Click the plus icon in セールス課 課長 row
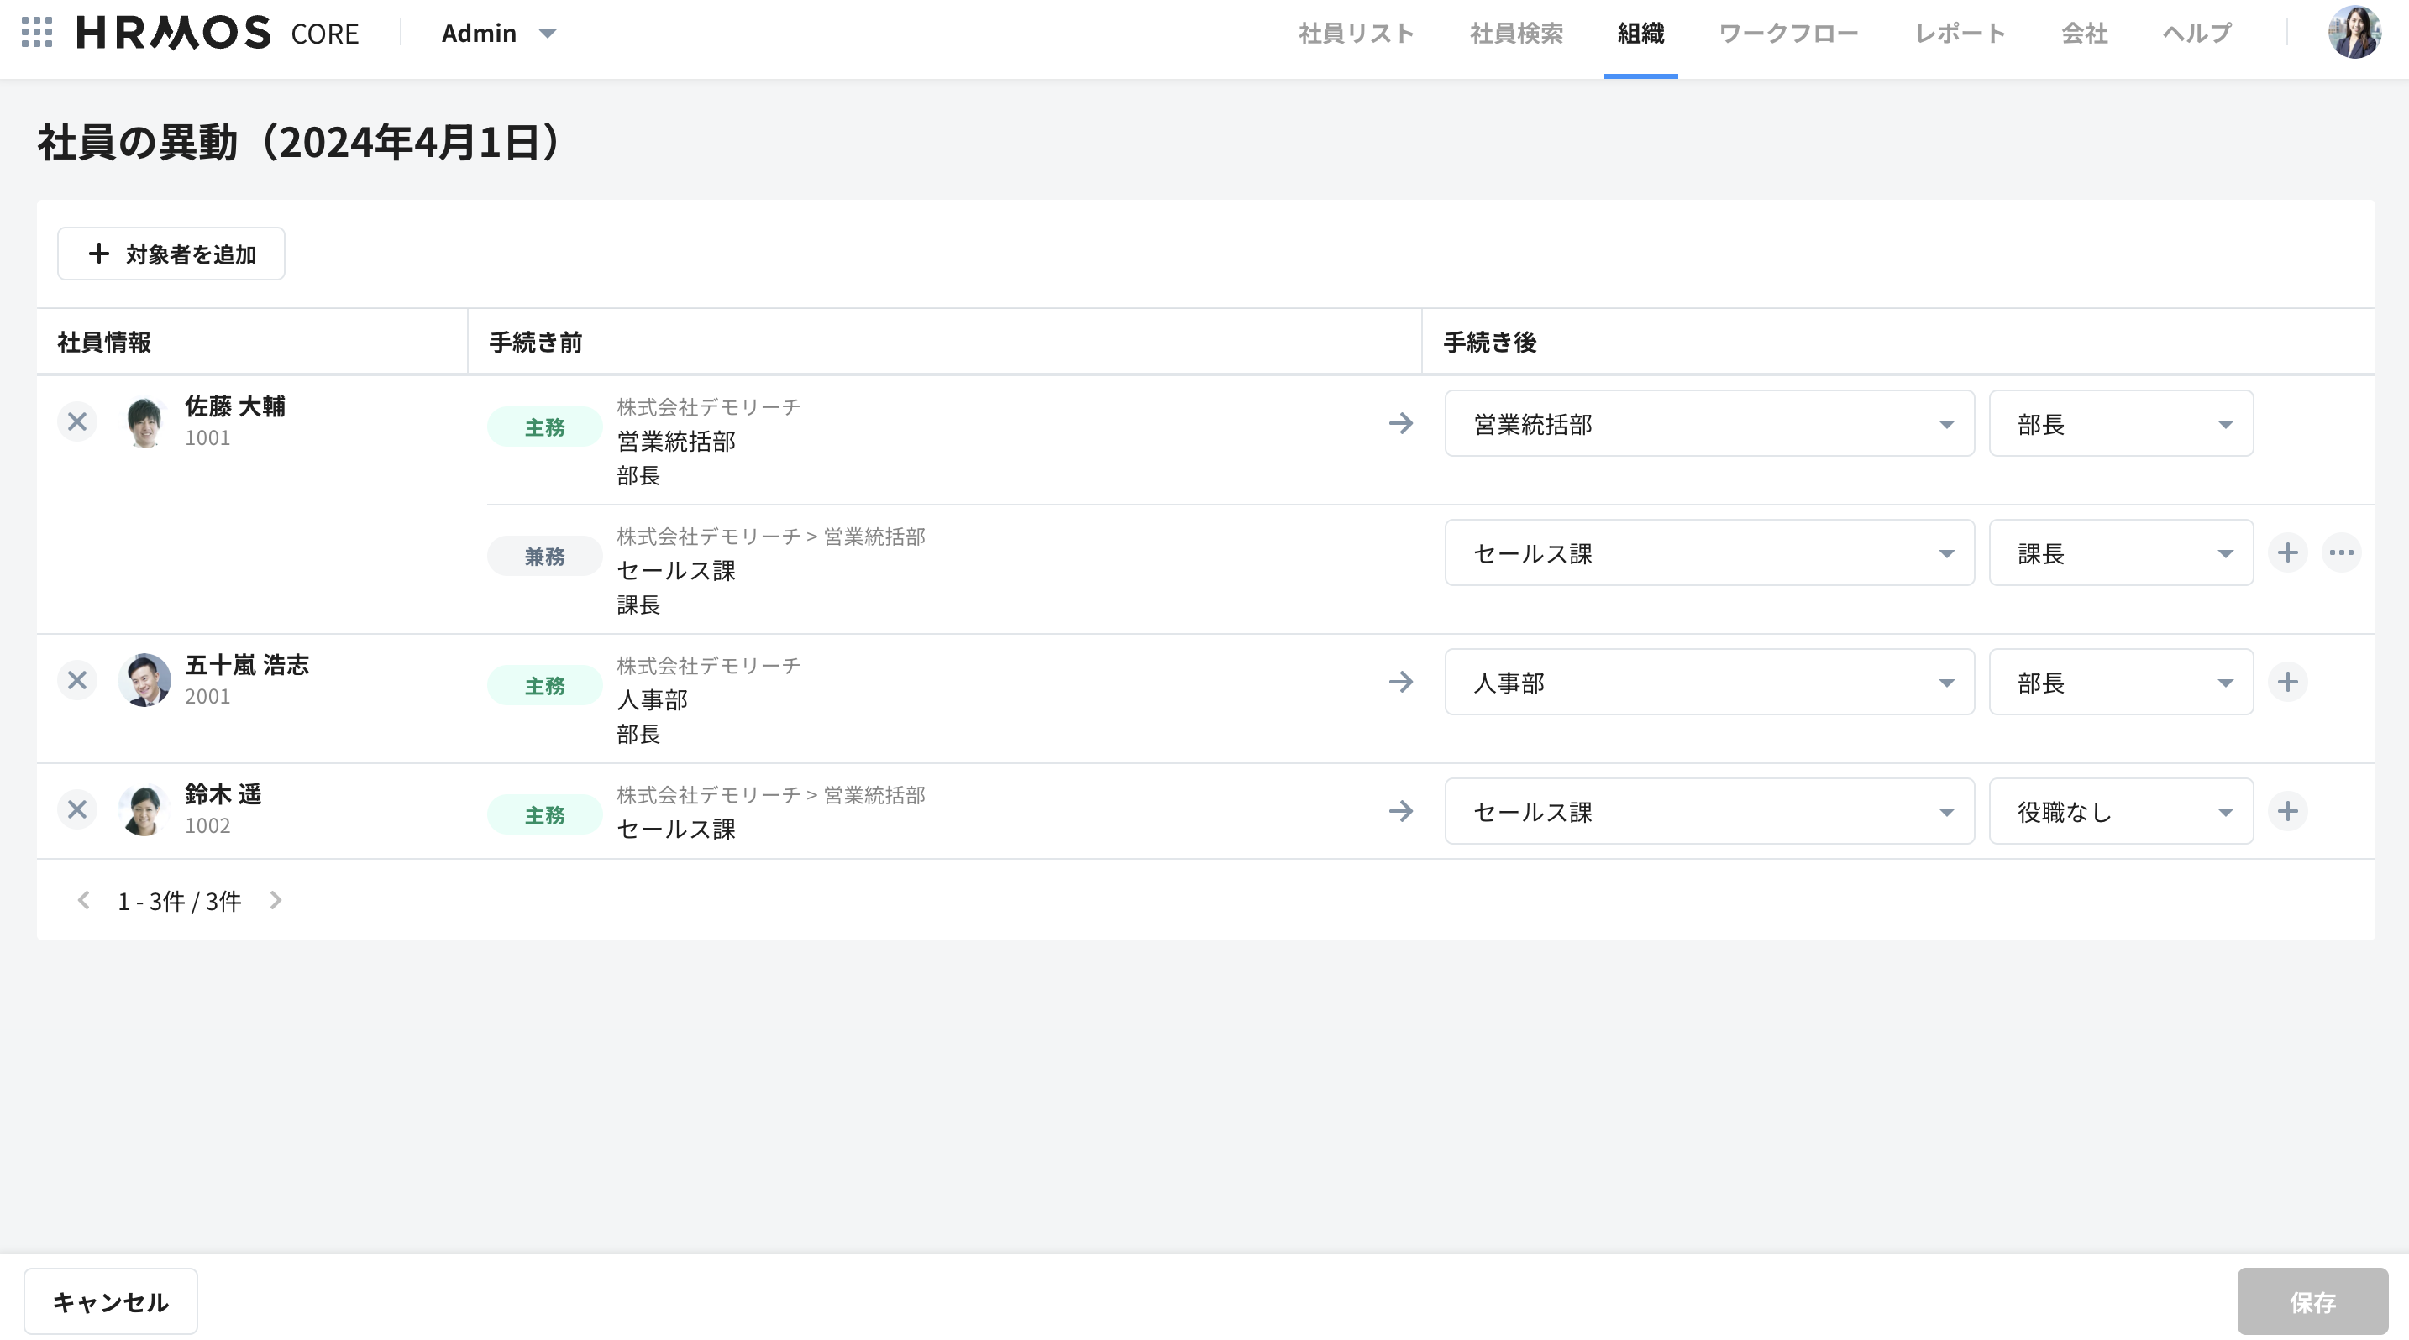Image resolution: width=2409 pixels, height=1340 pixels. pyautogui.click(x=2287, y=553)
